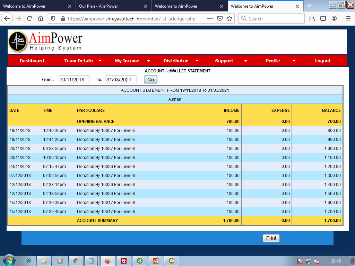Click the OPENING BALANCE row label
Viewport: 355px width, 266px height.
(96, 122)
